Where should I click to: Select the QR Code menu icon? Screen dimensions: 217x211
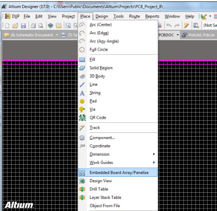click(x=82, y=118)
